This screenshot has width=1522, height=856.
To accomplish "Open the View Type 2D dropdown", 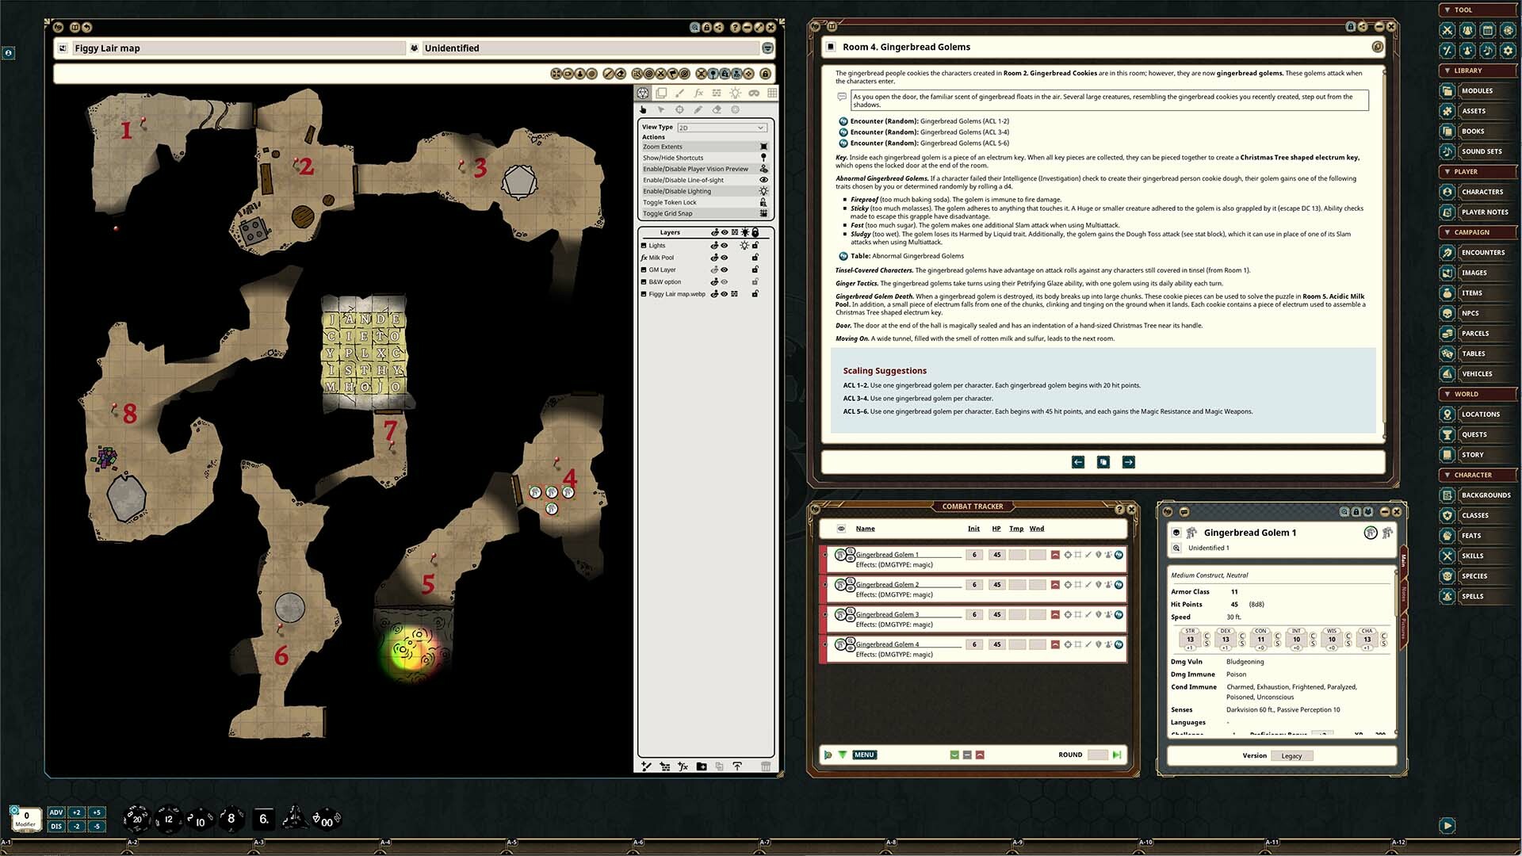I will coord(722,127).
